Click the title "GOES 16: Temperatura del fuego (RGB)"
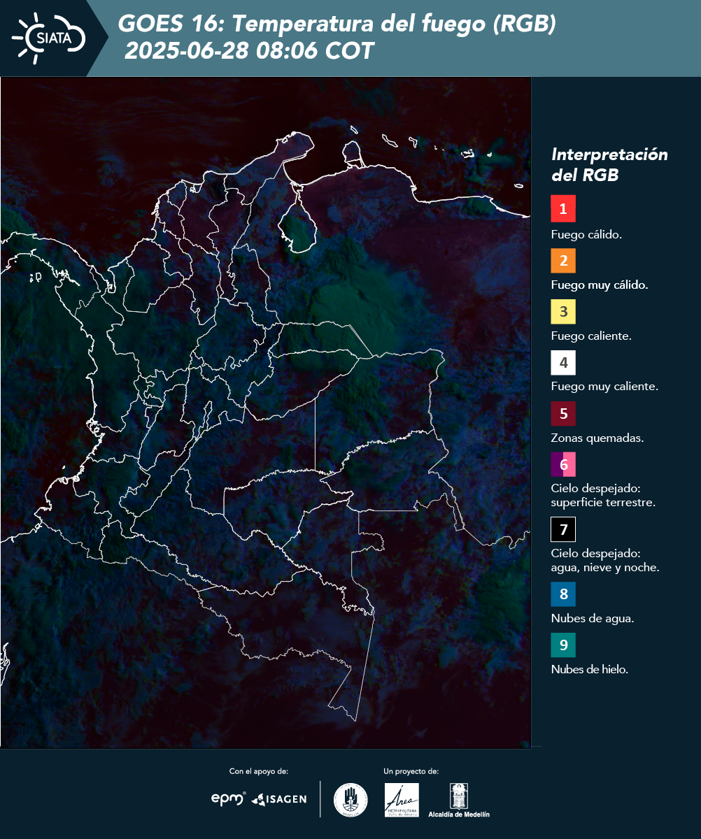This screenshot has width=701, height=839. click(337, 24)
